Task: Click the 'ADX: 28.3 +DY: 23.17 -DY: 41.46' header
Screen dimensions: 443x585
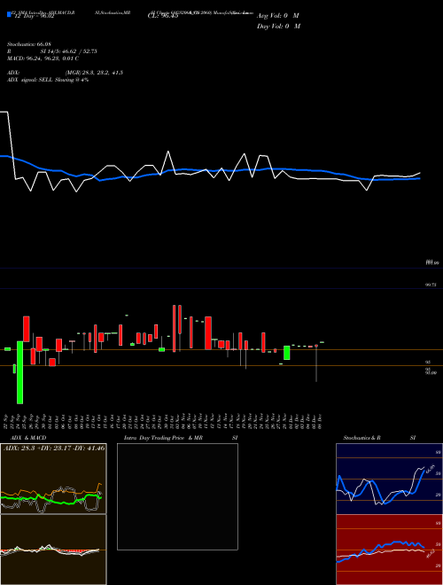Action: coord(54,448)
